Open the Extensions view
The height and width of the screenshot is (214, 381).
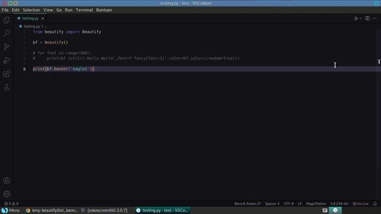(x=7, y=74)
